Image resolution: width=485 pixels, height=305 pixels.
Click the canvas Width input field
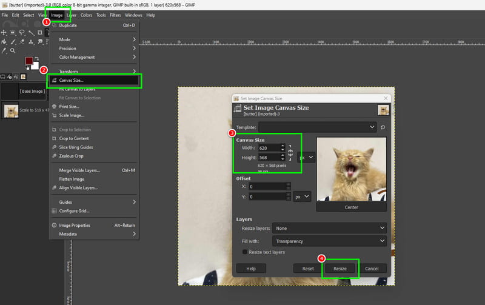coord(269,148)
